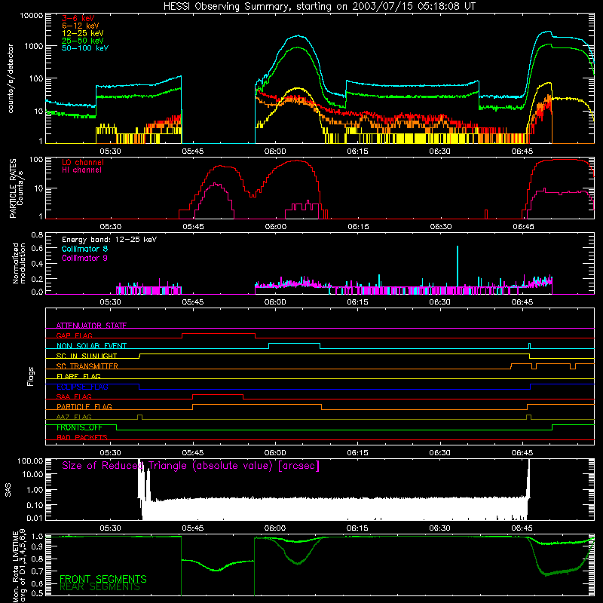
Task: Click the NON SOLAR EVENT flag label
Action: click(x=91, y=346)
